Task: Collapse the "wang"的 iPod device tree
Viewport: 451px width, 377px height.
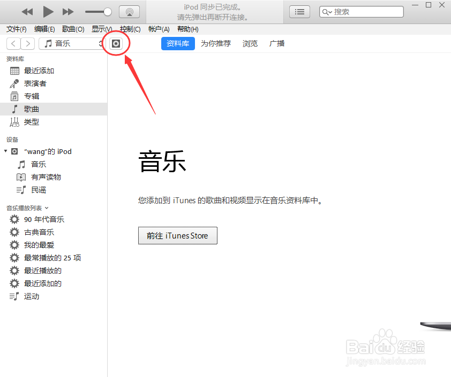Action: tap(6, 151)
